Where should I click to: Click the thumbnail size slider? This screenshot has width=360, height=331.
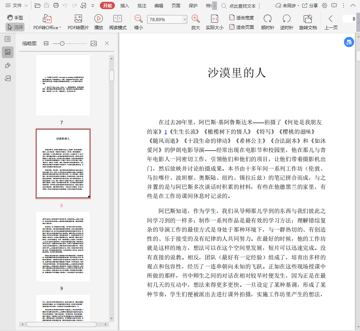(x=62, y=43)
